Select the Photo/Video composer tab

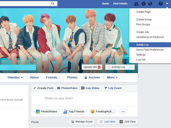tap(67, 88)
